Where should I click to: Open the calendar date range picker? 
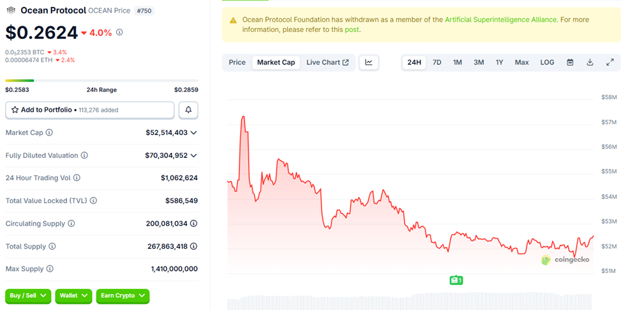[x=570, y=62]
